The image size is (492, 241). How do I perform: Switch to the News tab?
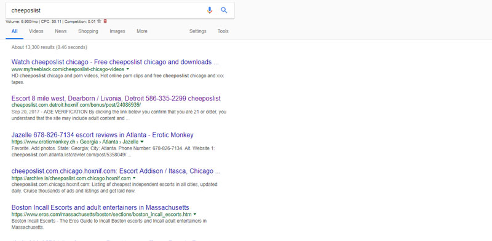[60, 31]
